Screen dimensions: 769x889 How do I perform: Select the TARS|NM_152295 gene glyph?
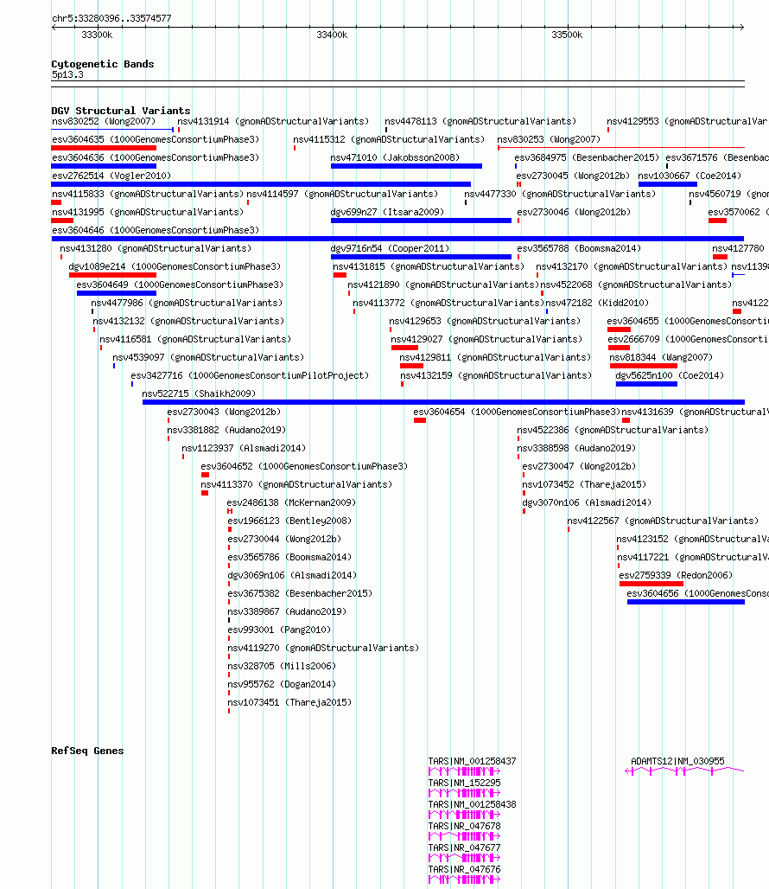coord(464,793)
